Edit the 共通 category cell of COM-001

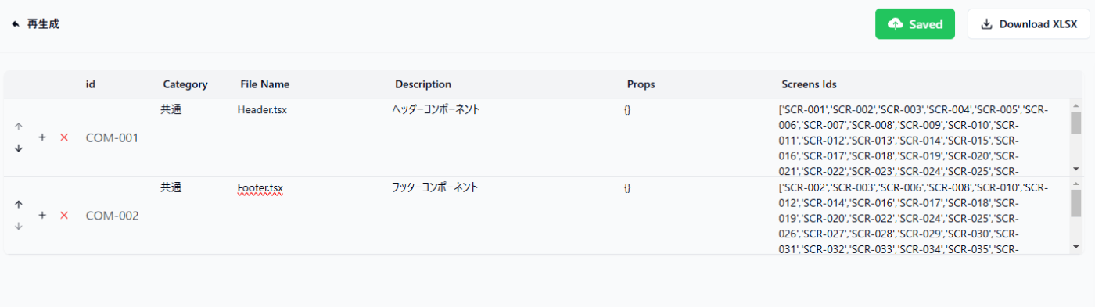click(196, 137)
